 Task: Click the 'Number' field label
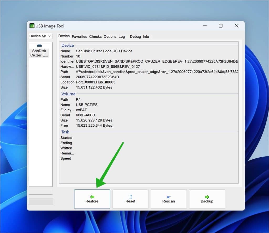point(67,56)
